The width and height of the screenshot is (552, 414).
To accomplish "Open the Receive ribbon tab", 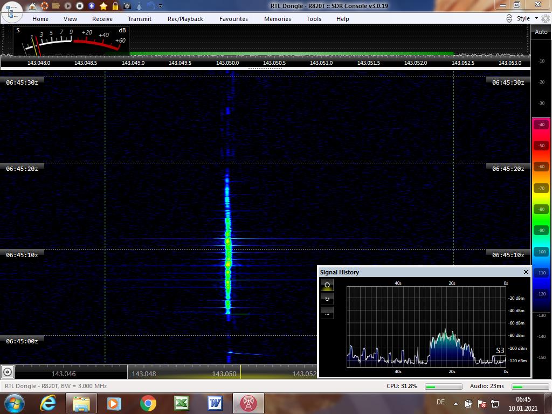I will tap(102, 19).
